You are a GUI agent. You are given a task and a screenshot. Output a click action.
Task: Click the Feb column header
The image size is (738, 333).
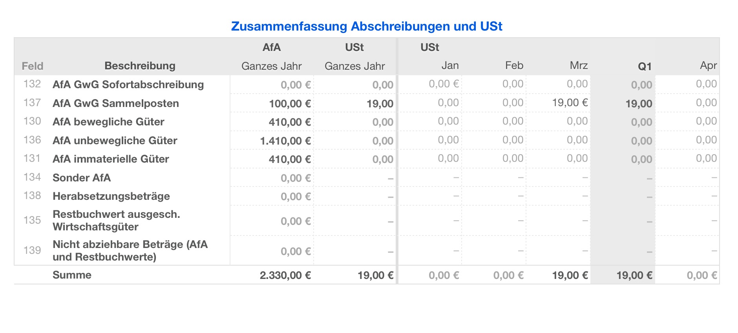pos(514,65)
